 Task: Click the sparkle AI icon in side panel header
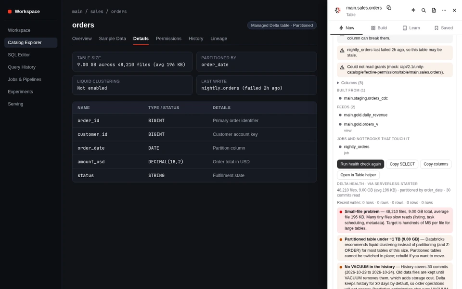click(413, 10)
